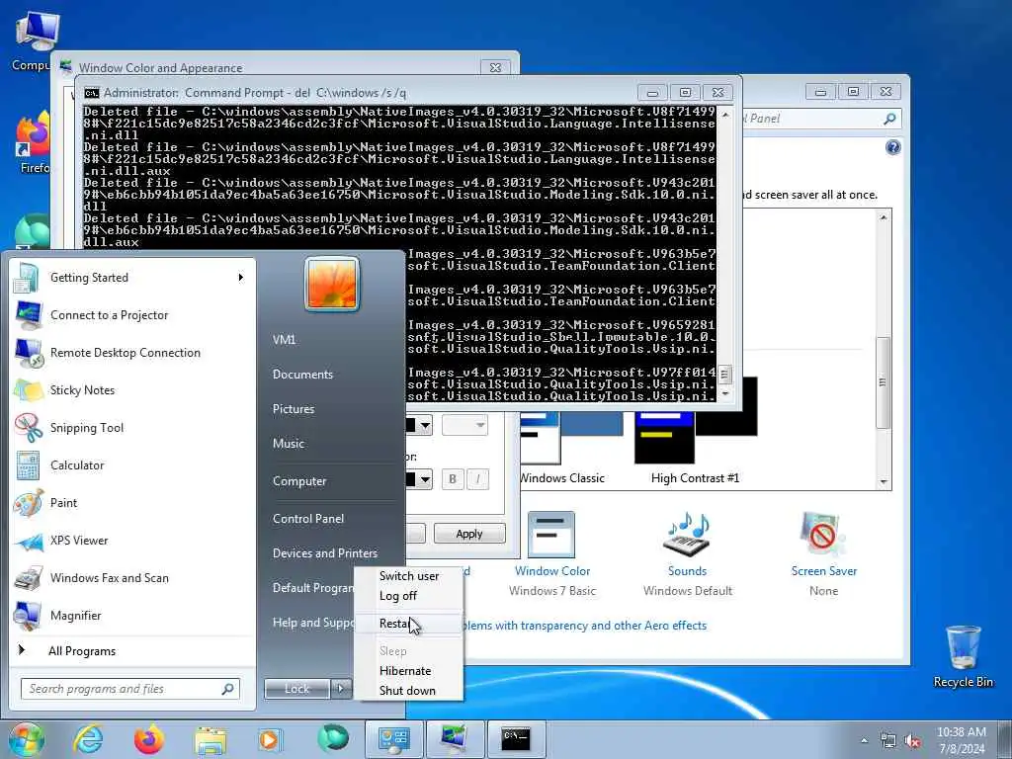
Task: Click themes list scrollbar up arrow
Action: [x=884, y=217]
